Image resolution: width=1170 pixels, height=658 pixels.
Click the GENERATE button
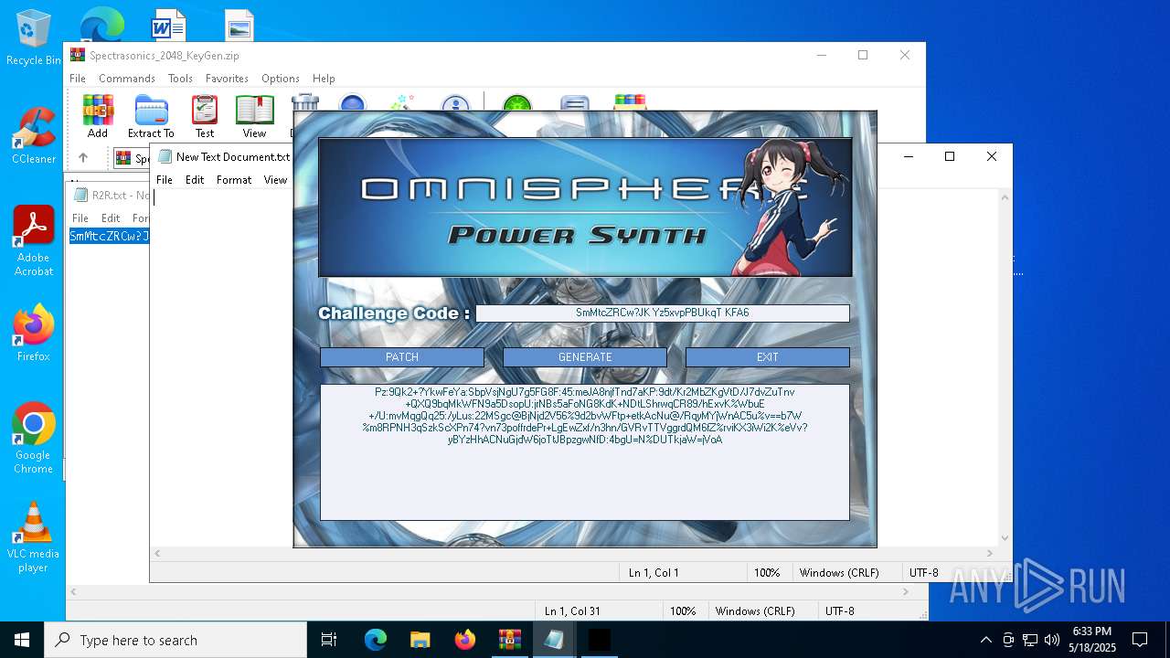pos(585,357)
